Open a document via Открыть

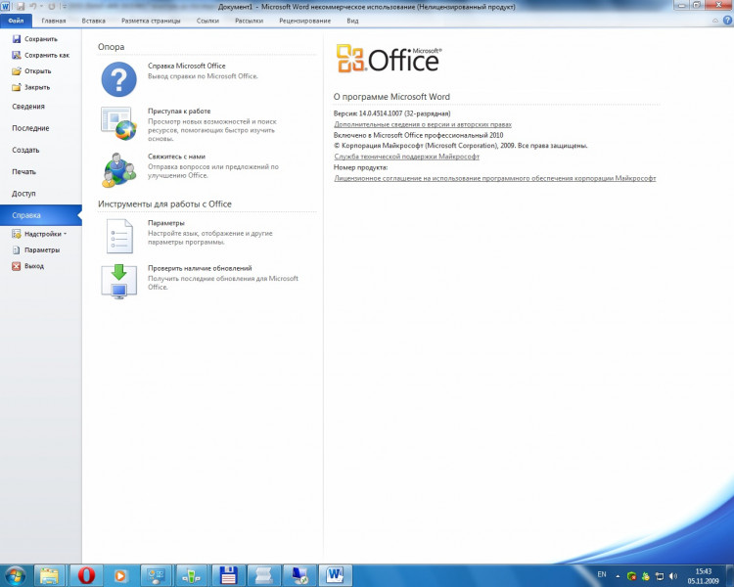point(32,71)
